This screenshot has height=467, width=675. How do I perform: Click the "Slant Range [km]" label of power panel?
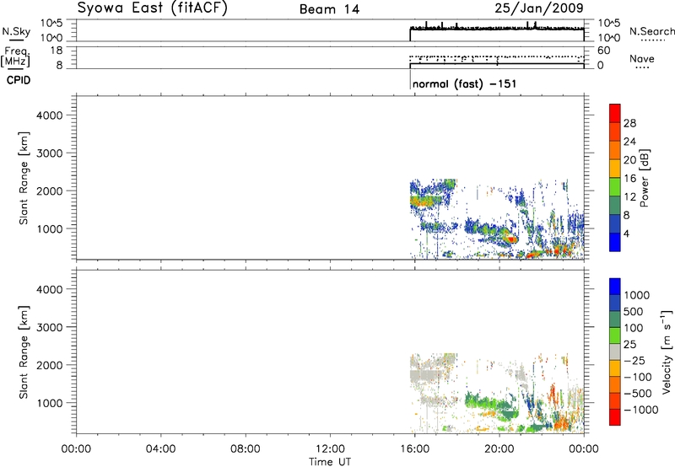point(24,178)
